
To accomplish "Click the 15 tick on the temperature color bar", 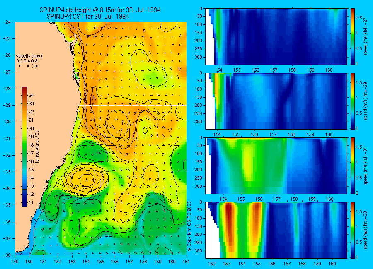I will 31,170.
